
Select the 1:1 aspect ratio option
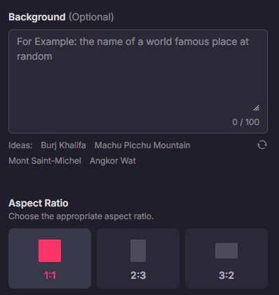(50, 258)
